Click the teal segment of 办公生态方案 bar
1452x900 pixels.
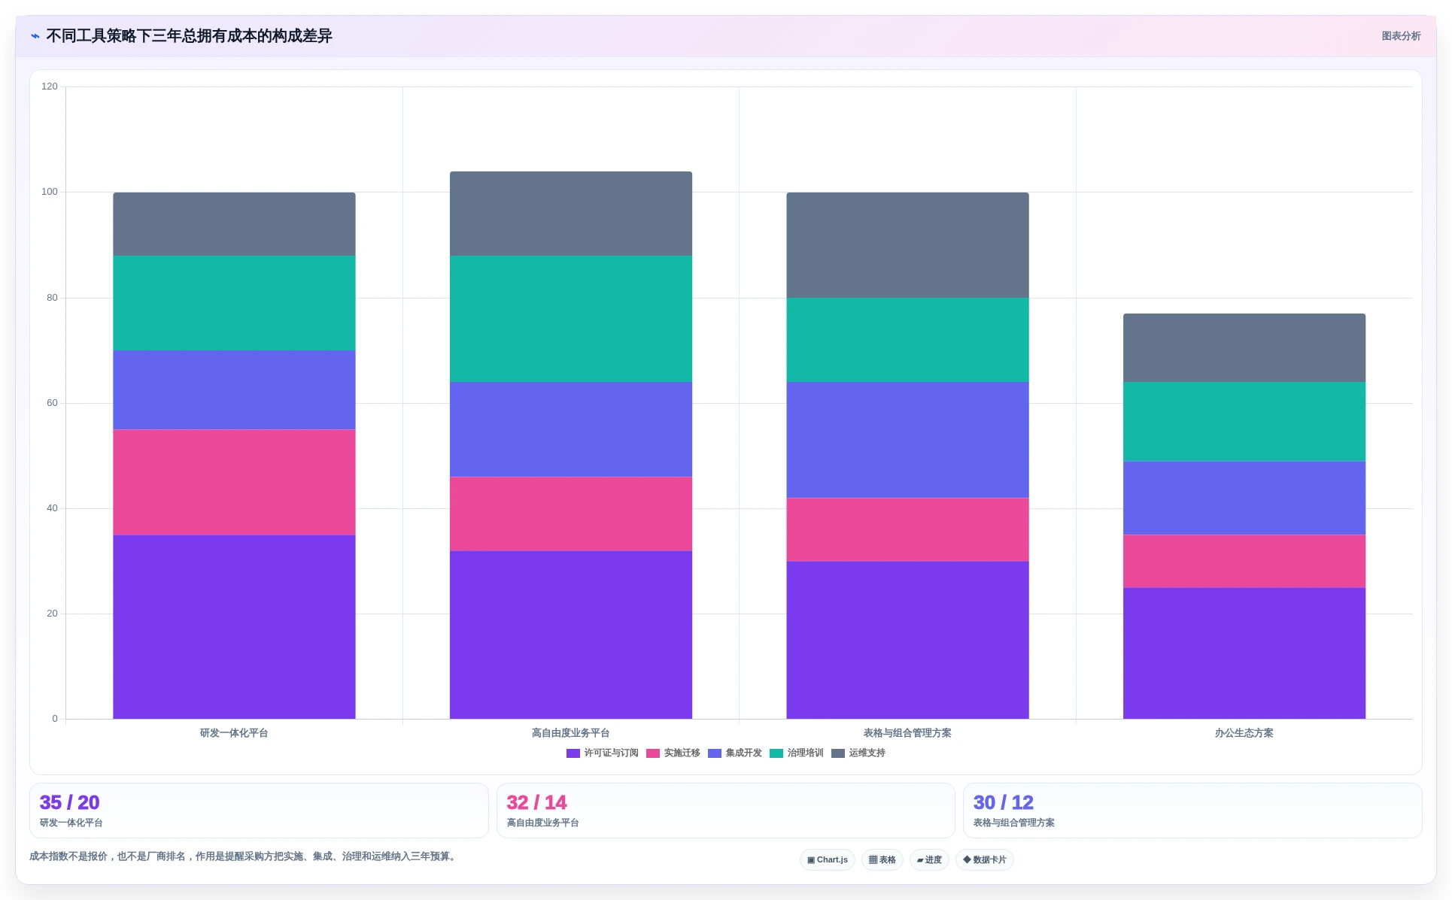[x=1244, y=422]
